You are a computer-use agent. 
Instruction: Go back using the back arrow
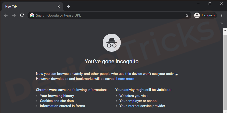point(6,15)
